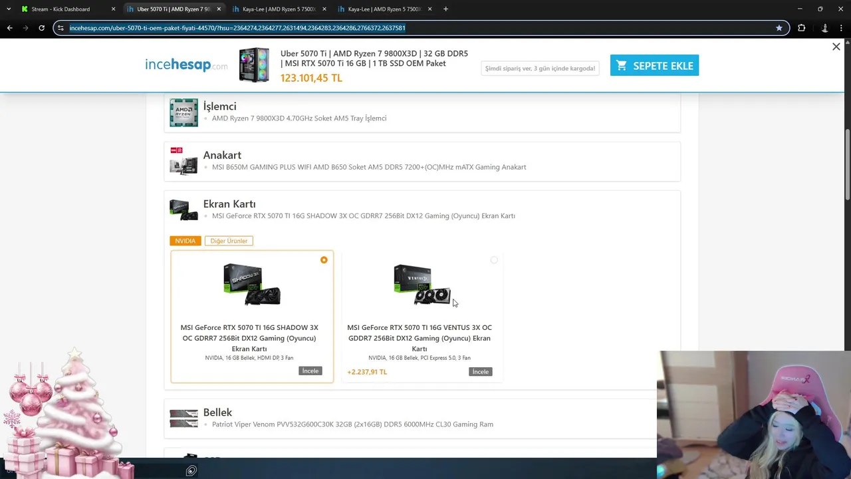
Task: Click the incehesap.com address bar URL
Action: click(237, 28)
